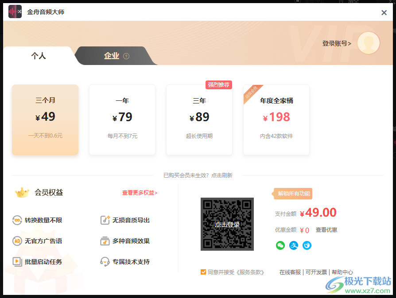Click the 每月不到7元 text
396x298 pixels.
tap(122, 136)
